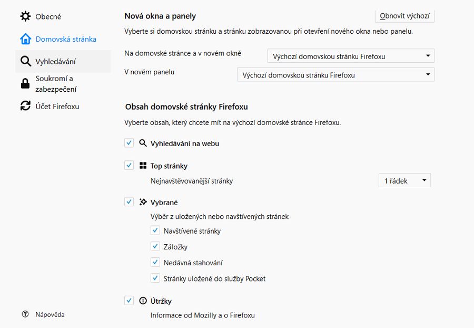Open the homepage and new window dropdown
474x328 pixels.
click(x=351, y=56)
